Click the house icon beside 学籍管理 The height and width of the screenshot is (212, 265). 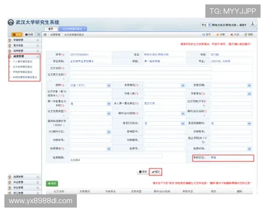(x=10, y=40)
